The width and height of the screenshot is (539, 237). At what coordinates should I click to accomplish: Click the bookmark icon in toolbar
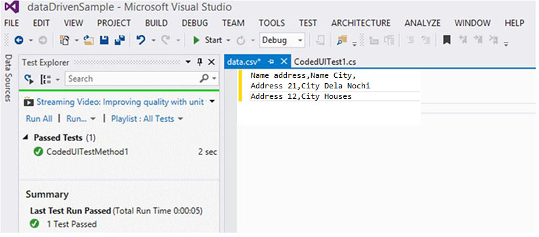[x=446, y=40]
